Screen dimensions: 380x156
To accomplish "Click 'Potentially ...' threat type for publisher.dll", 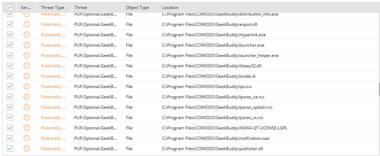I will pos(53,149).
